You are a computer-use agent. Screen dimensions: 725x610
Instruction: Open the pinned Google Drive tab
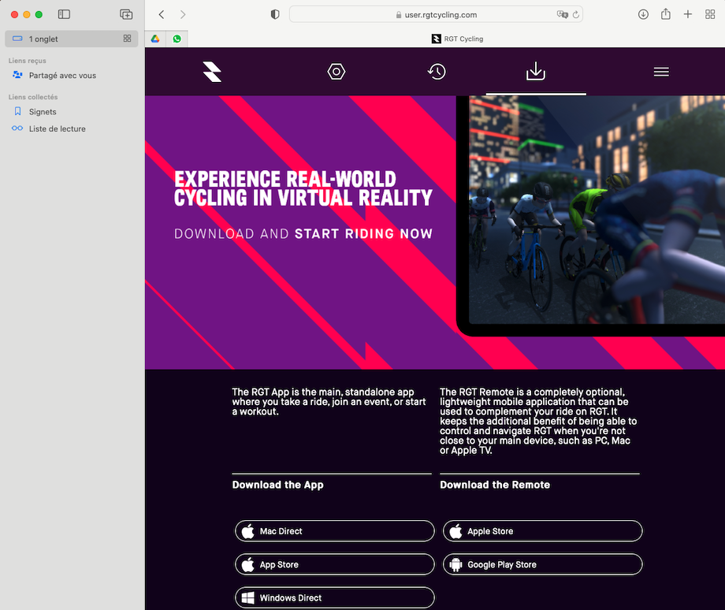coord(155,39)
